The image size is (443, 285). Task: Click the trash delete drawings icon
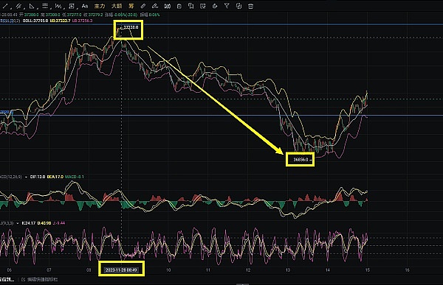point(250,6)
